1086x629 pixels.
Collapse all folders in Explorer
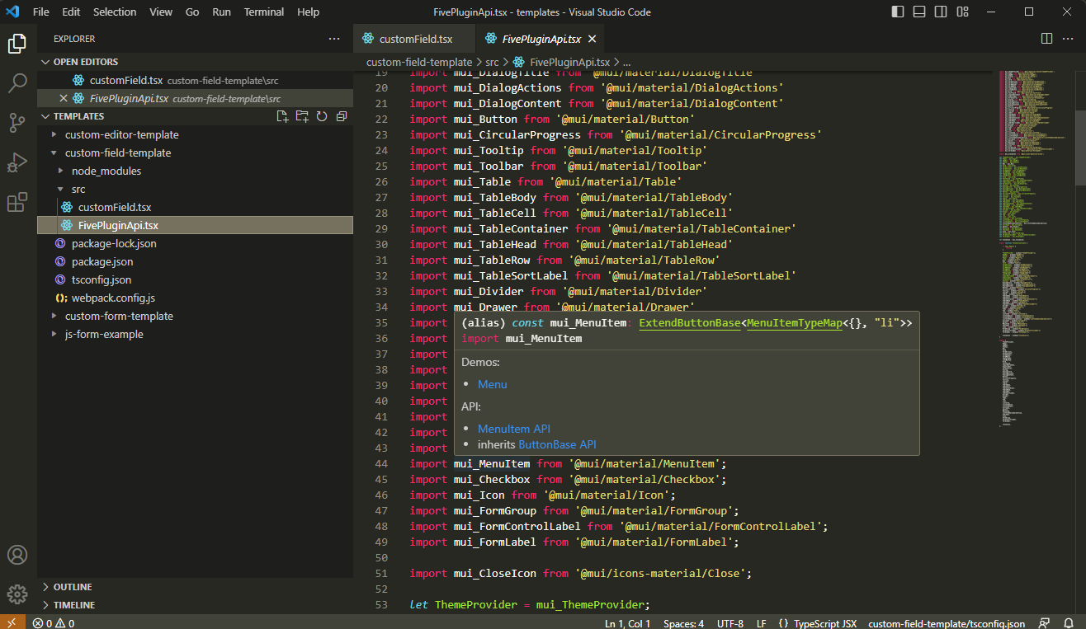pyautogui.click(x=341, y=116)
